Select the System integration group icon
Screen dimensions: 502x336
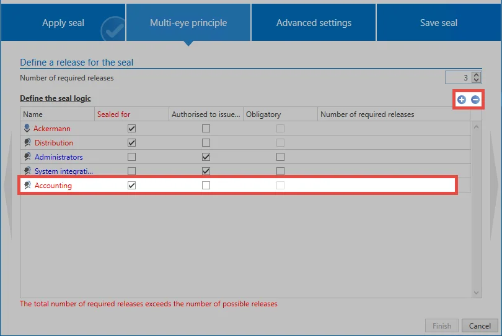[27, 171]
